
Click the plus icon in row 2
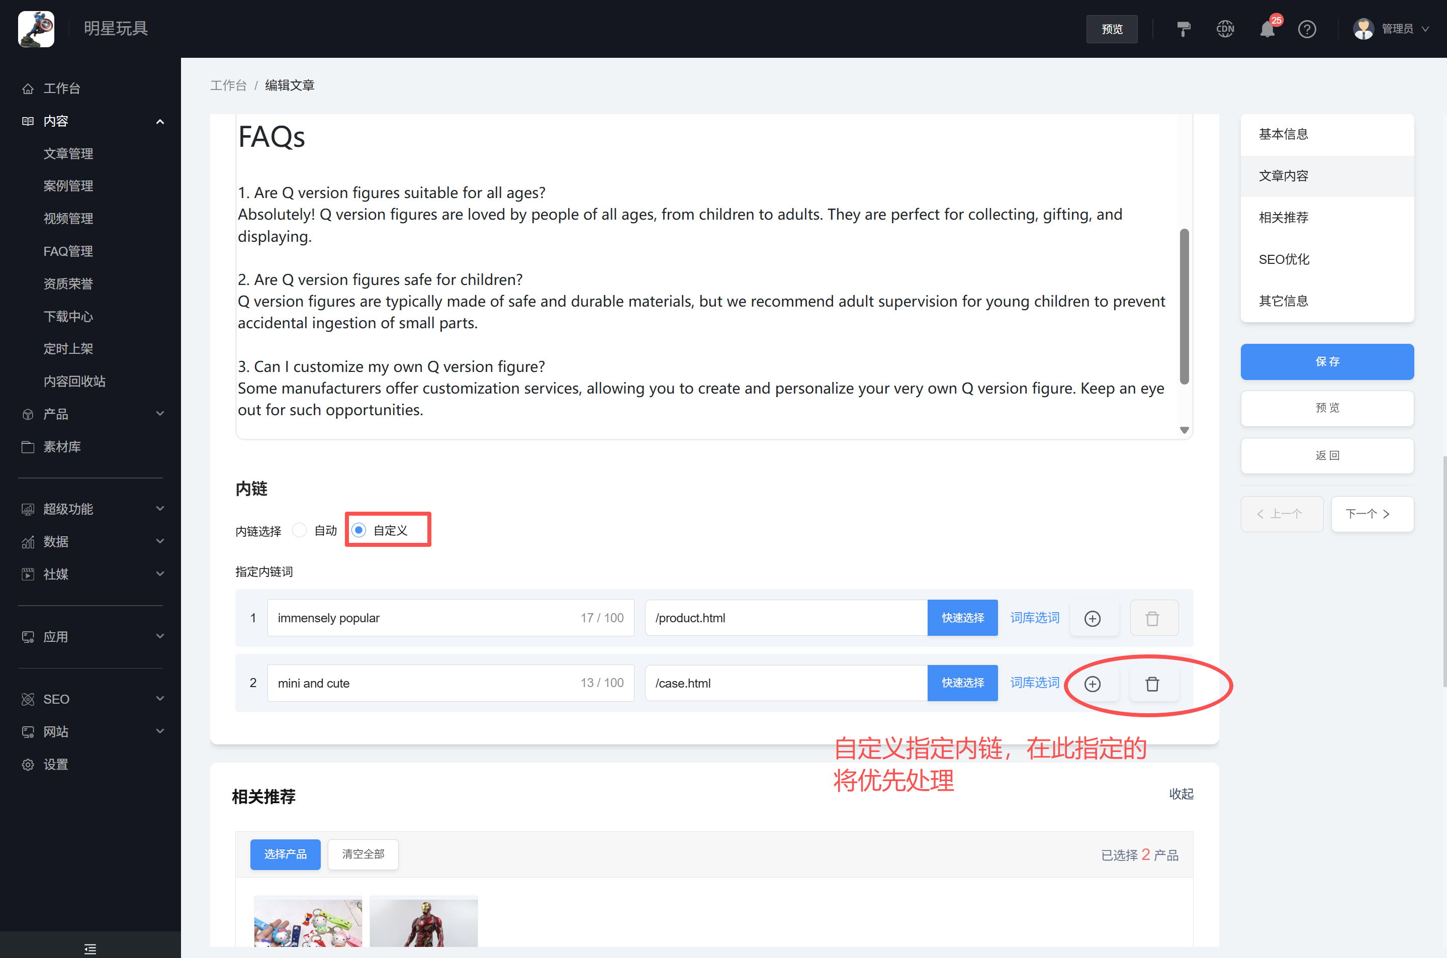(x=1092, y=684)
